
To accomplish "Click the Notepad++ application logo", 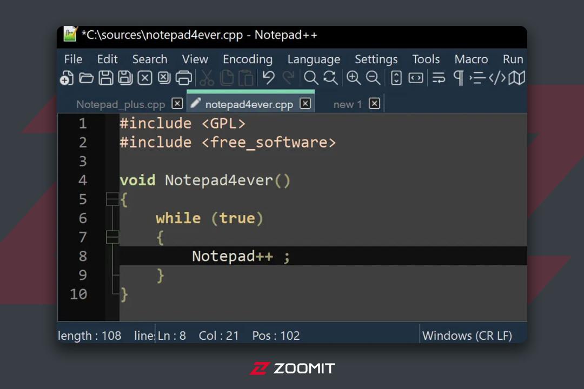I will tap(70, 34).
